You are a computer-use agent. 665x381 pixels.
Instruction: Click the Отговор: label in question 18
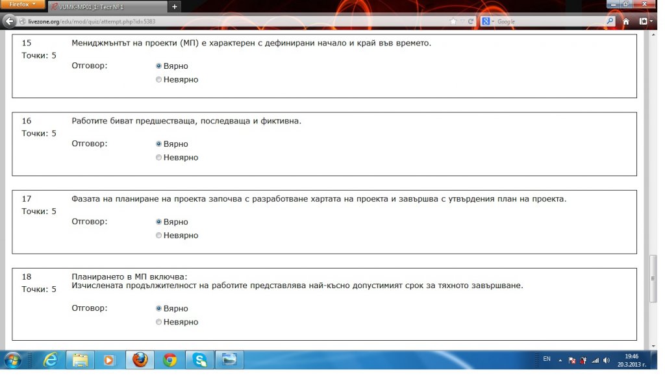90,308
